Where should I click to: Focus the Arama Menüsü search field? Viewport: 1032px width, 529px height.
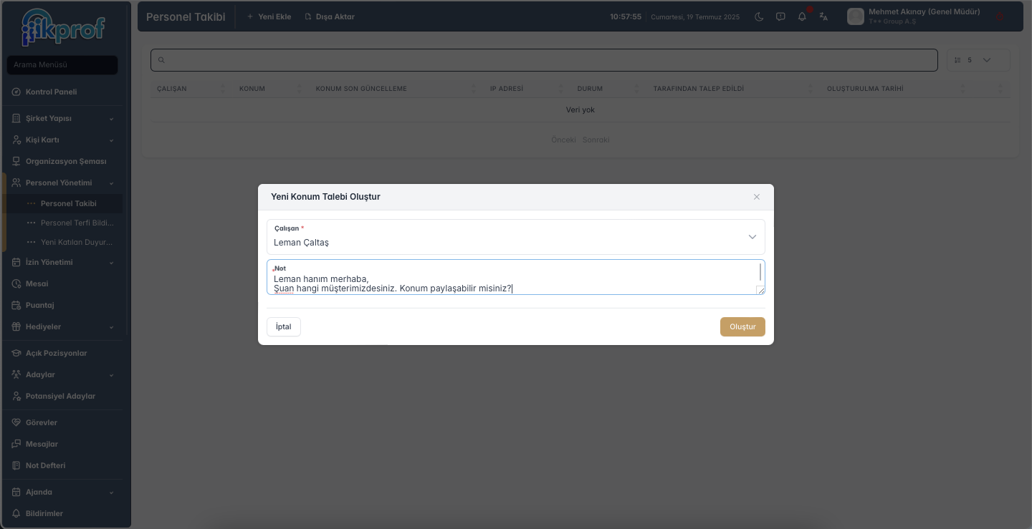[x=62, y=65]
